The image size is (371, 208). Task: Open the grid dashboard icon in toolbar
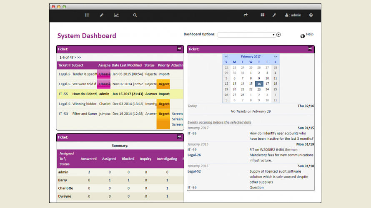coord(262,15)
